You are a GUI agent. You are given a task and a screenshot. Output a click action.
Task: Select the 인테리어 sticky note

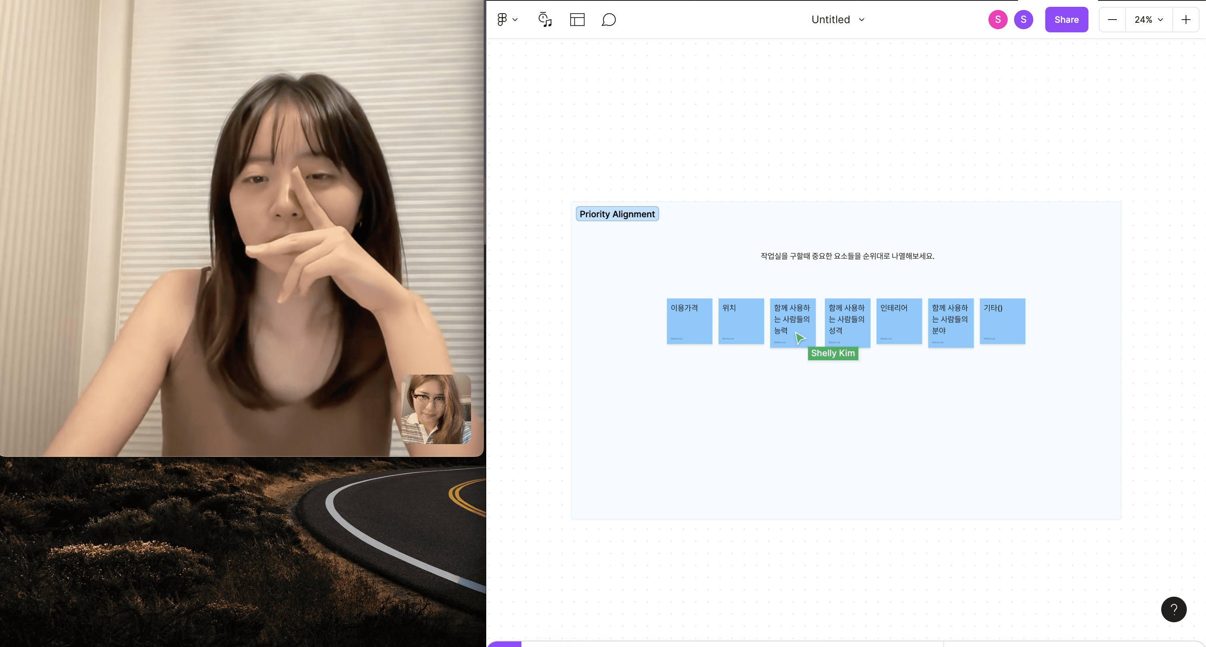899,322
